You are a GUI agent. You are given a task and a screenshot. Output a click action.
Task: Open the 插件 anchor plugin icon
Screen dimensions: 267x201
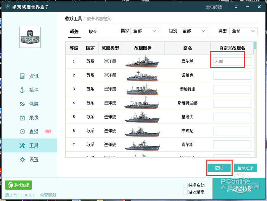pos(22,90)
